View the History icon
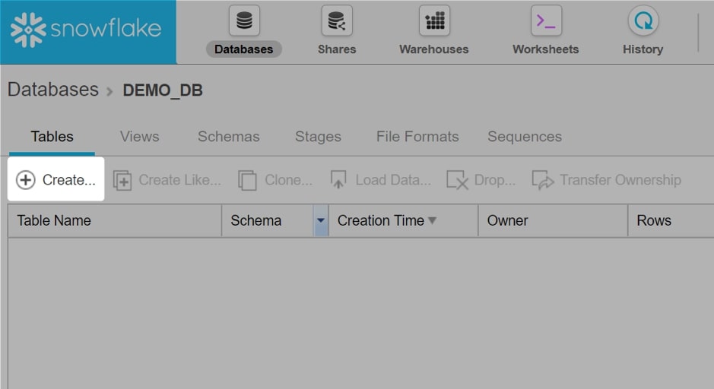This screenshot has width=714, height=389. (643, 21)
